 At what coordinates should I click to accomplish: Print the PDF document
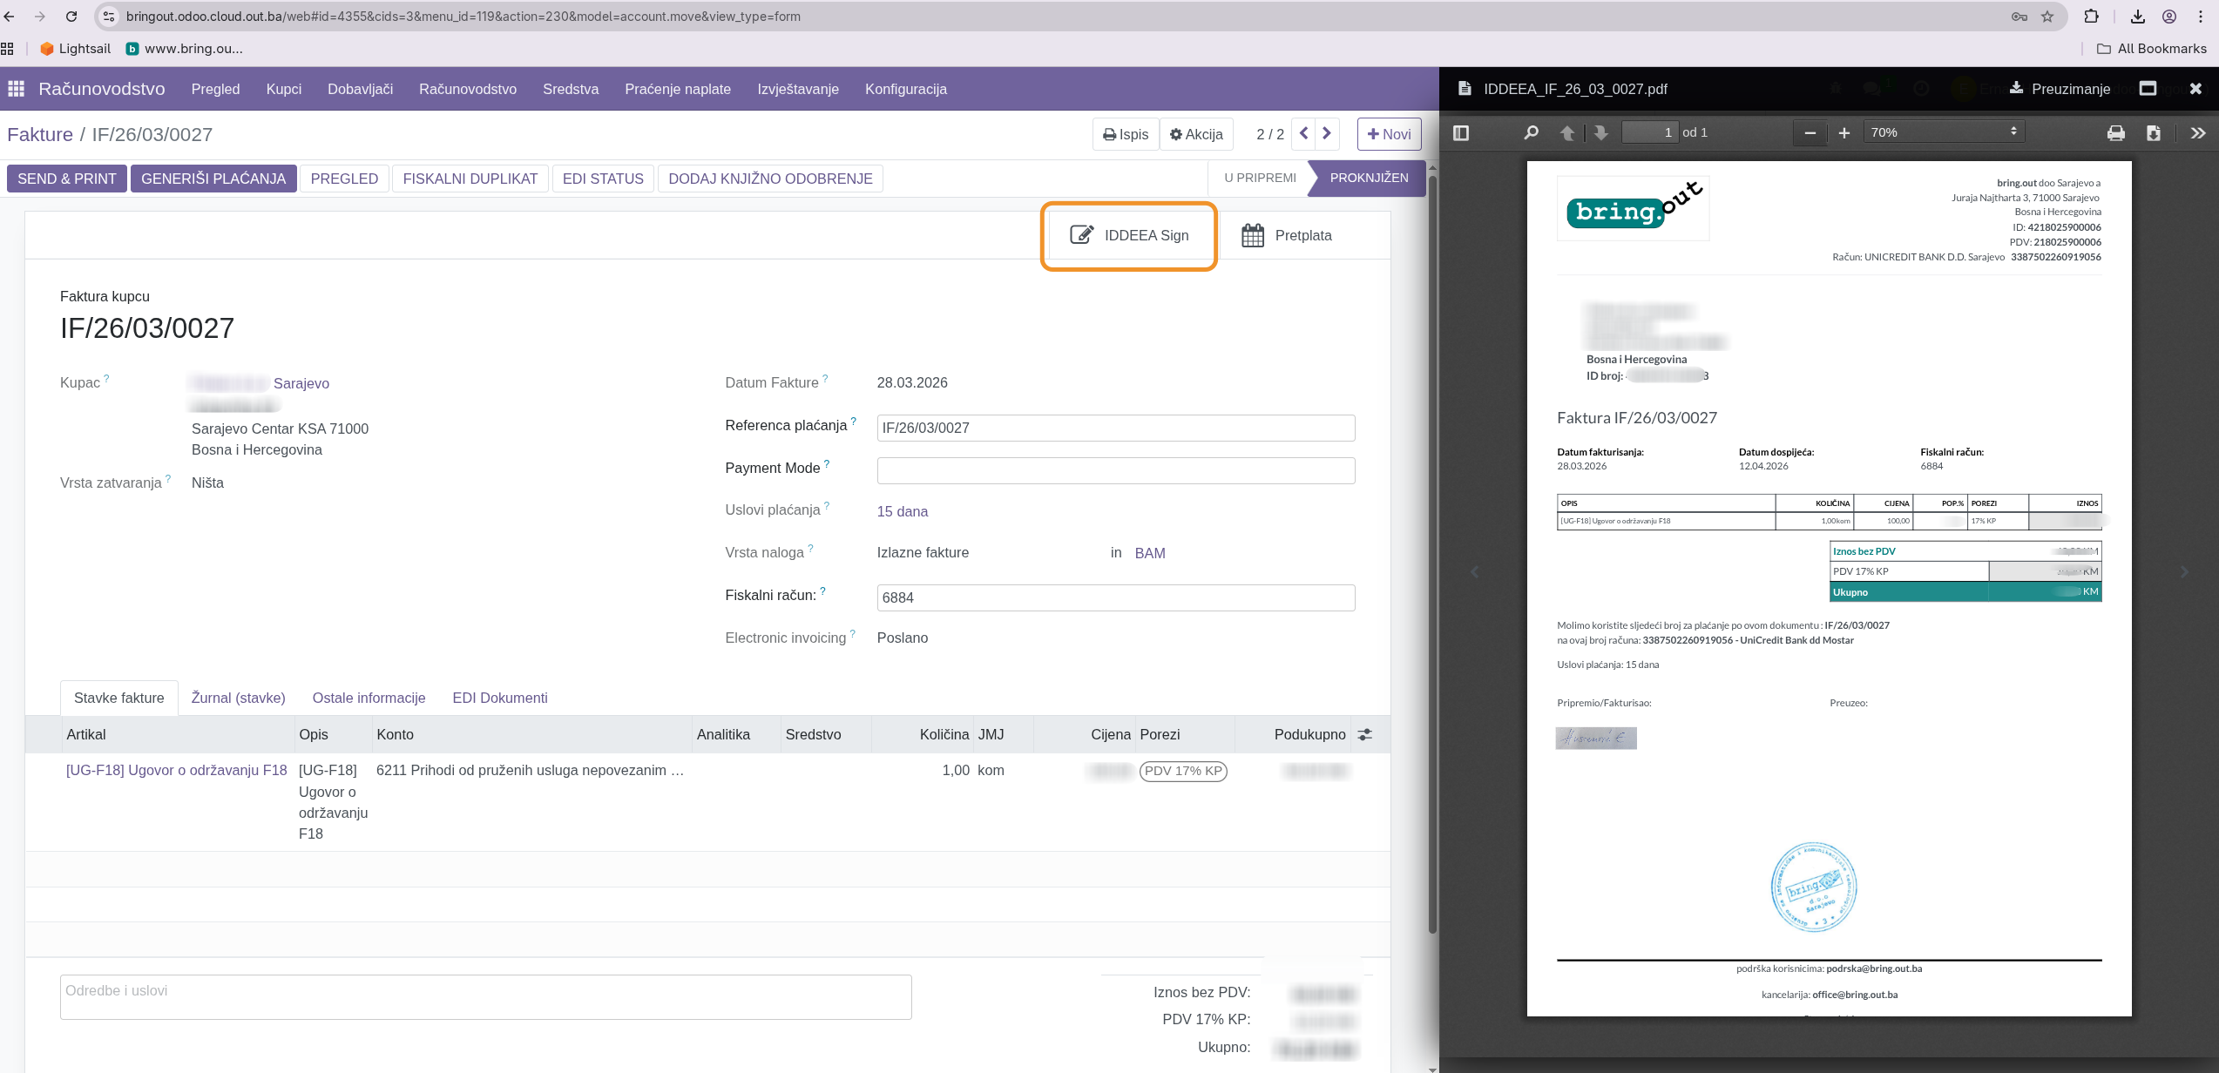coord(2115,133)
